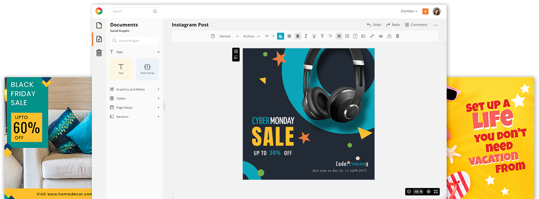Zoom in using the plus magnifier
Image resolution: width=539 pixels, height=199 pixels.
[x=428, y=192]
